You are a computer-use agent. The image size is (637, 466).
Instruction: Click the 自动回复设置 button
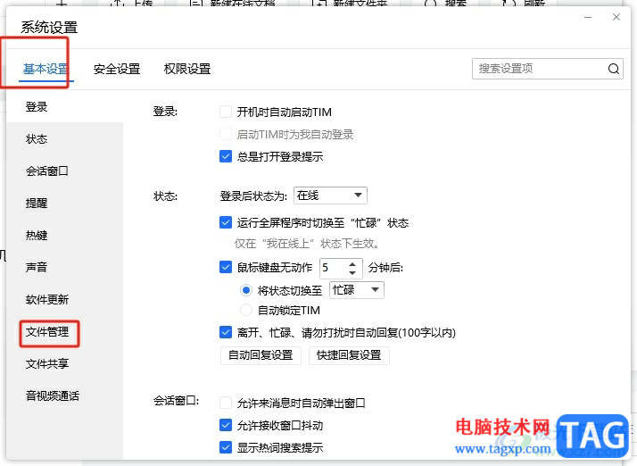[261, 355]
